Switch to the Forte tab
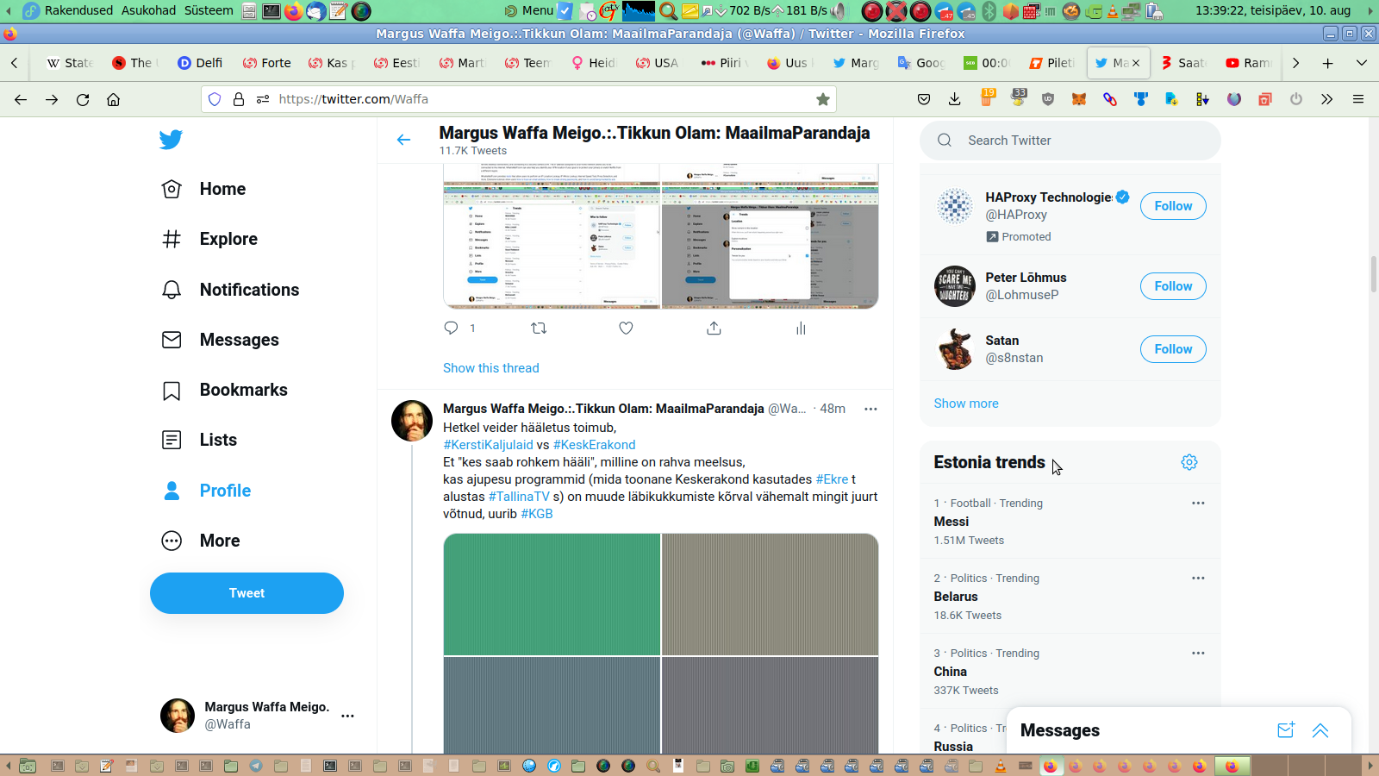 [x=267, y=63]
